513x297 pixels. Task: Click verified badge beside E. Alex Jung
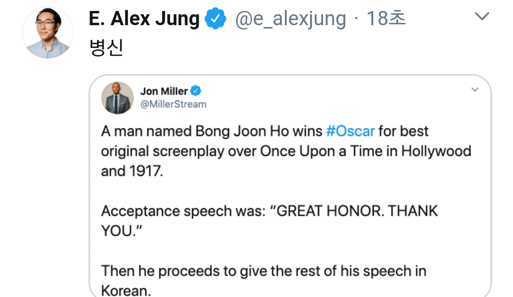(x=215, y=19)
